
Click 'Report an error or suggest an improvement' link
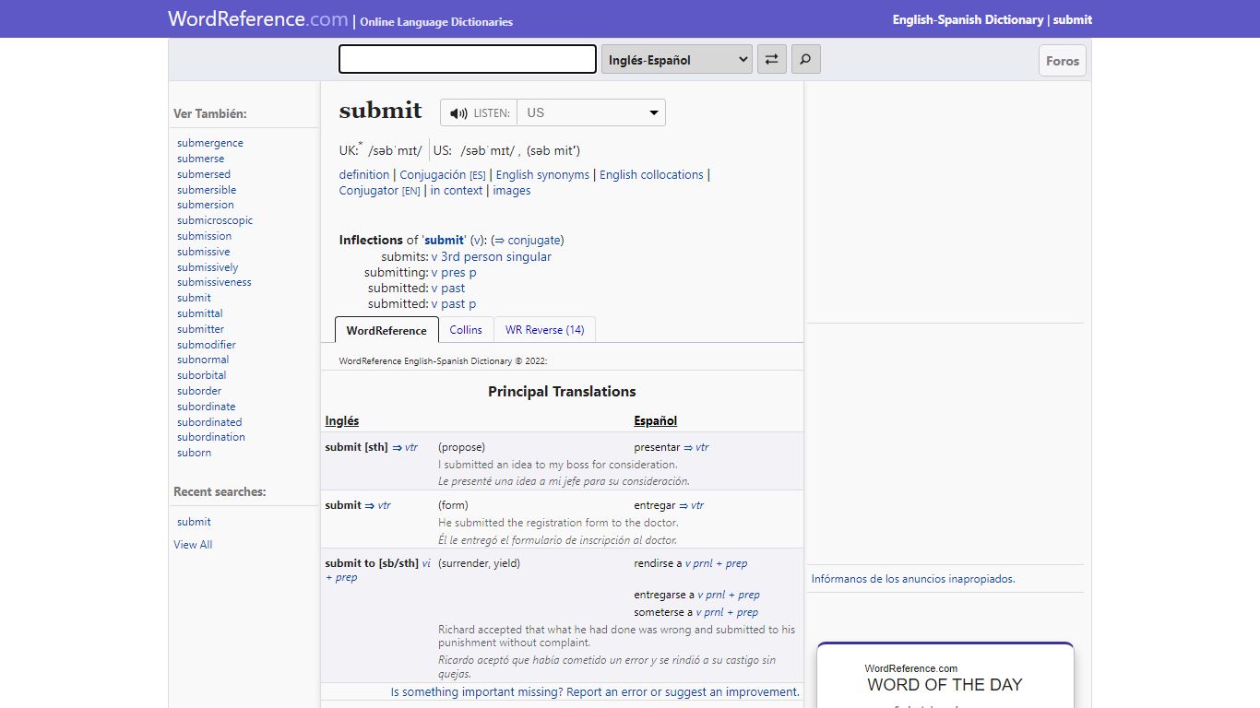click(683, 692)
